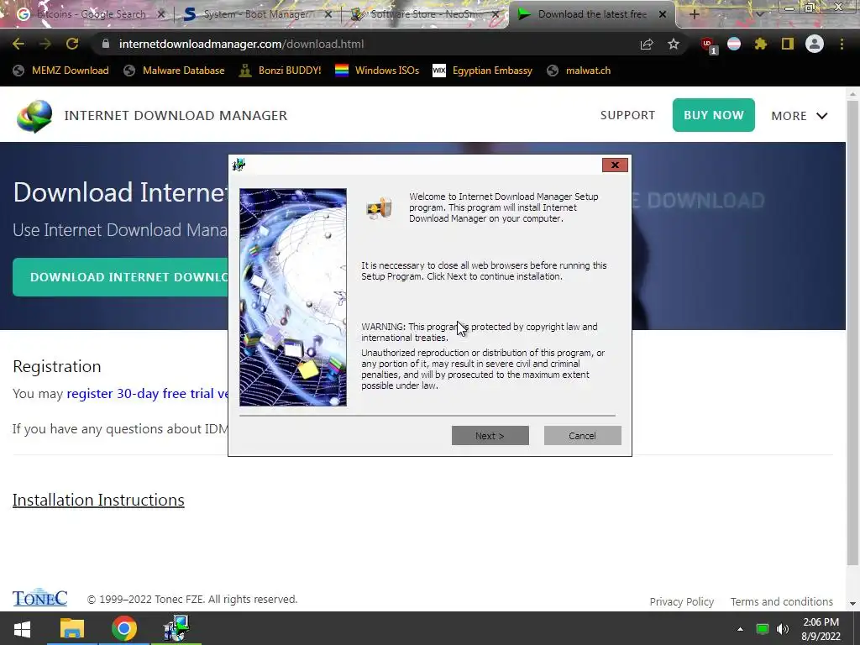
Task: Open the Extensions puzzle menu
Action: click(x=761, y=44)
